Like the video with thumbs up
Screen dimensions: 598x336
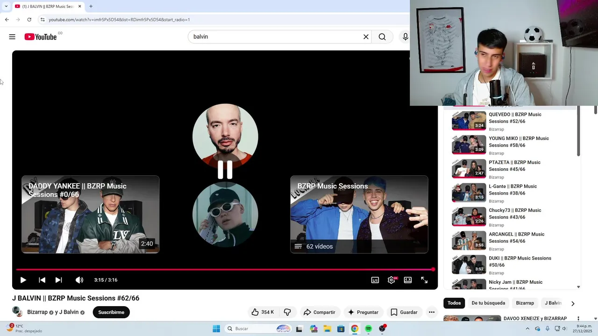(x=263, y=312)
